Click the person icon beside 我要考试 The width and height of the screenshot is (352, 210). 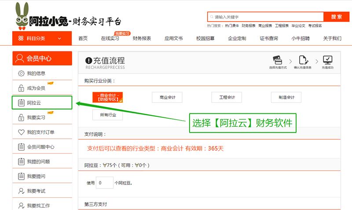pyautogui.click(x=21, y=191)
